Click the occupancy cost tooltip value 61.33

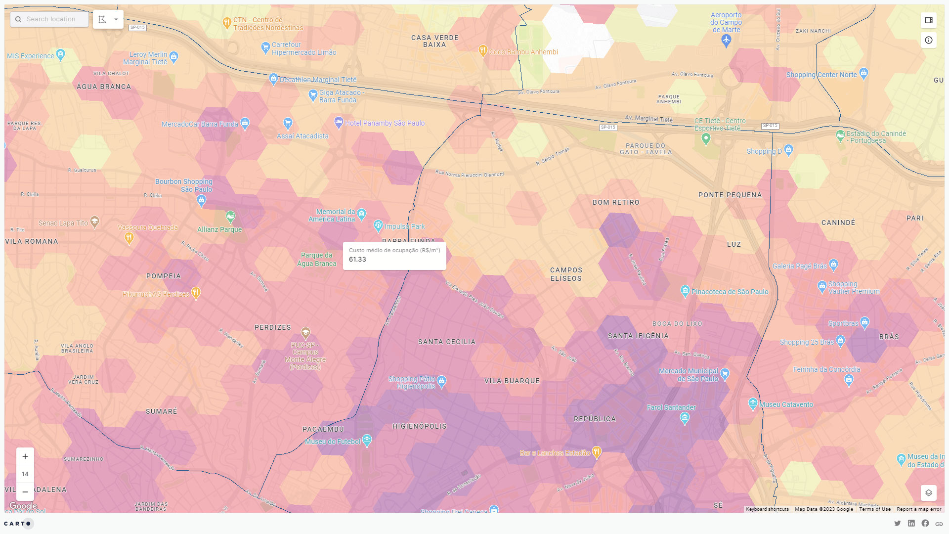[x=357, y=260]
